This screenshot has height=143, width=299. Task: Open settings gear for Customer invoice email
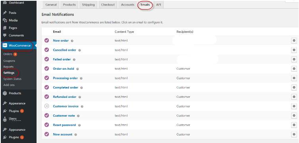tap(294, 106)
